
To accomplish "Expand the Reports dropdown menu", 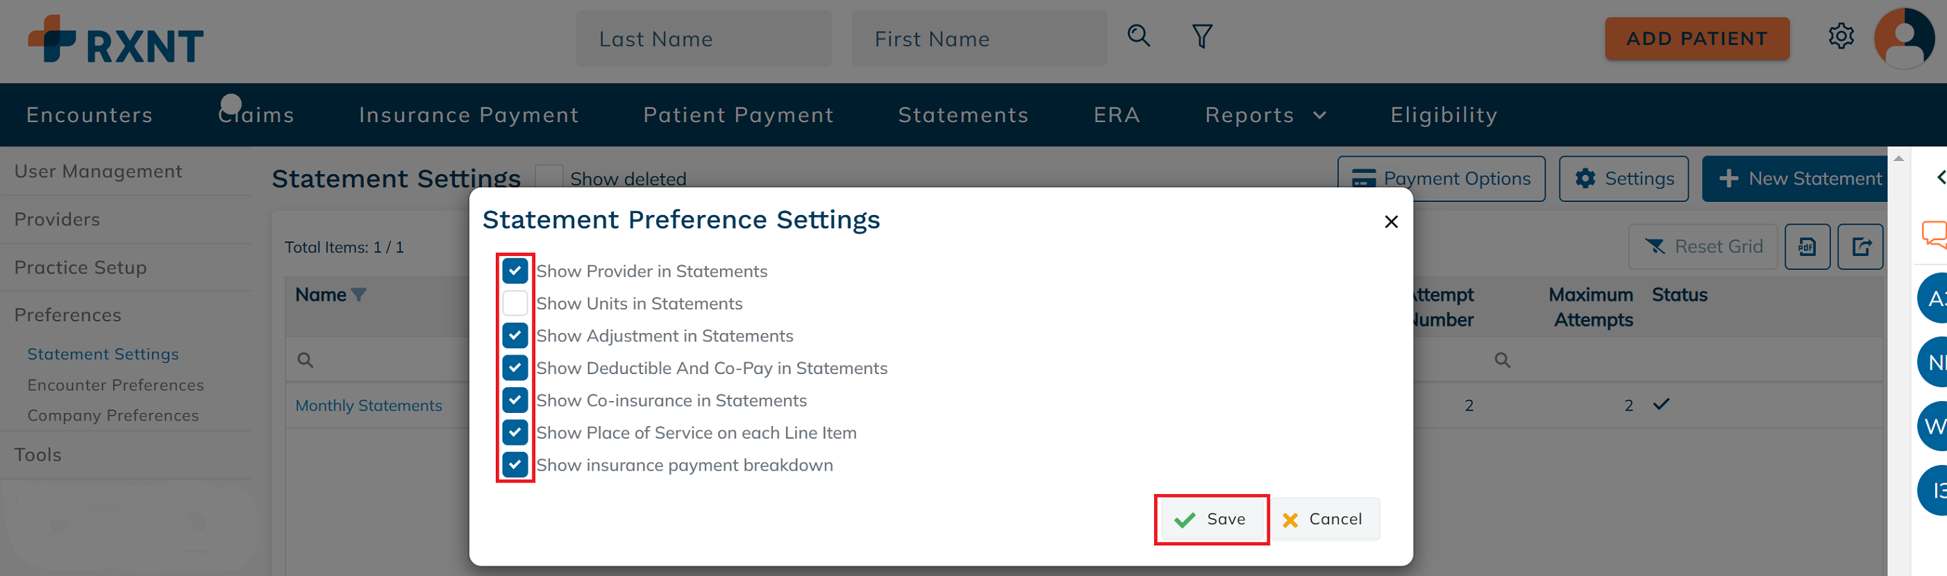I will click(1265, 115).
